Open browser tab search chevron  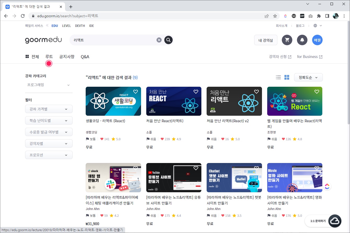point(308,4)
